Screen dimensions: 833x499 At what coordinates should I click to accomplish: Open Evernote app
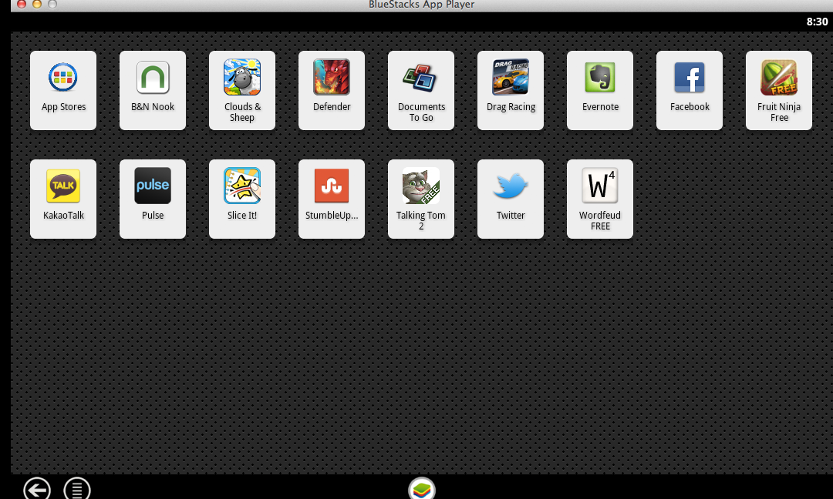pos(600,90)
